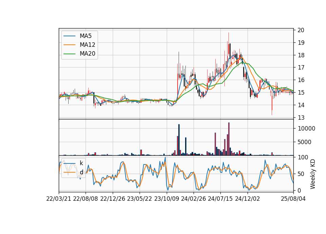This screenshot has height=234, width=326.
Task: Click the 23/05/22 date tick label
Action: point(140,199)
